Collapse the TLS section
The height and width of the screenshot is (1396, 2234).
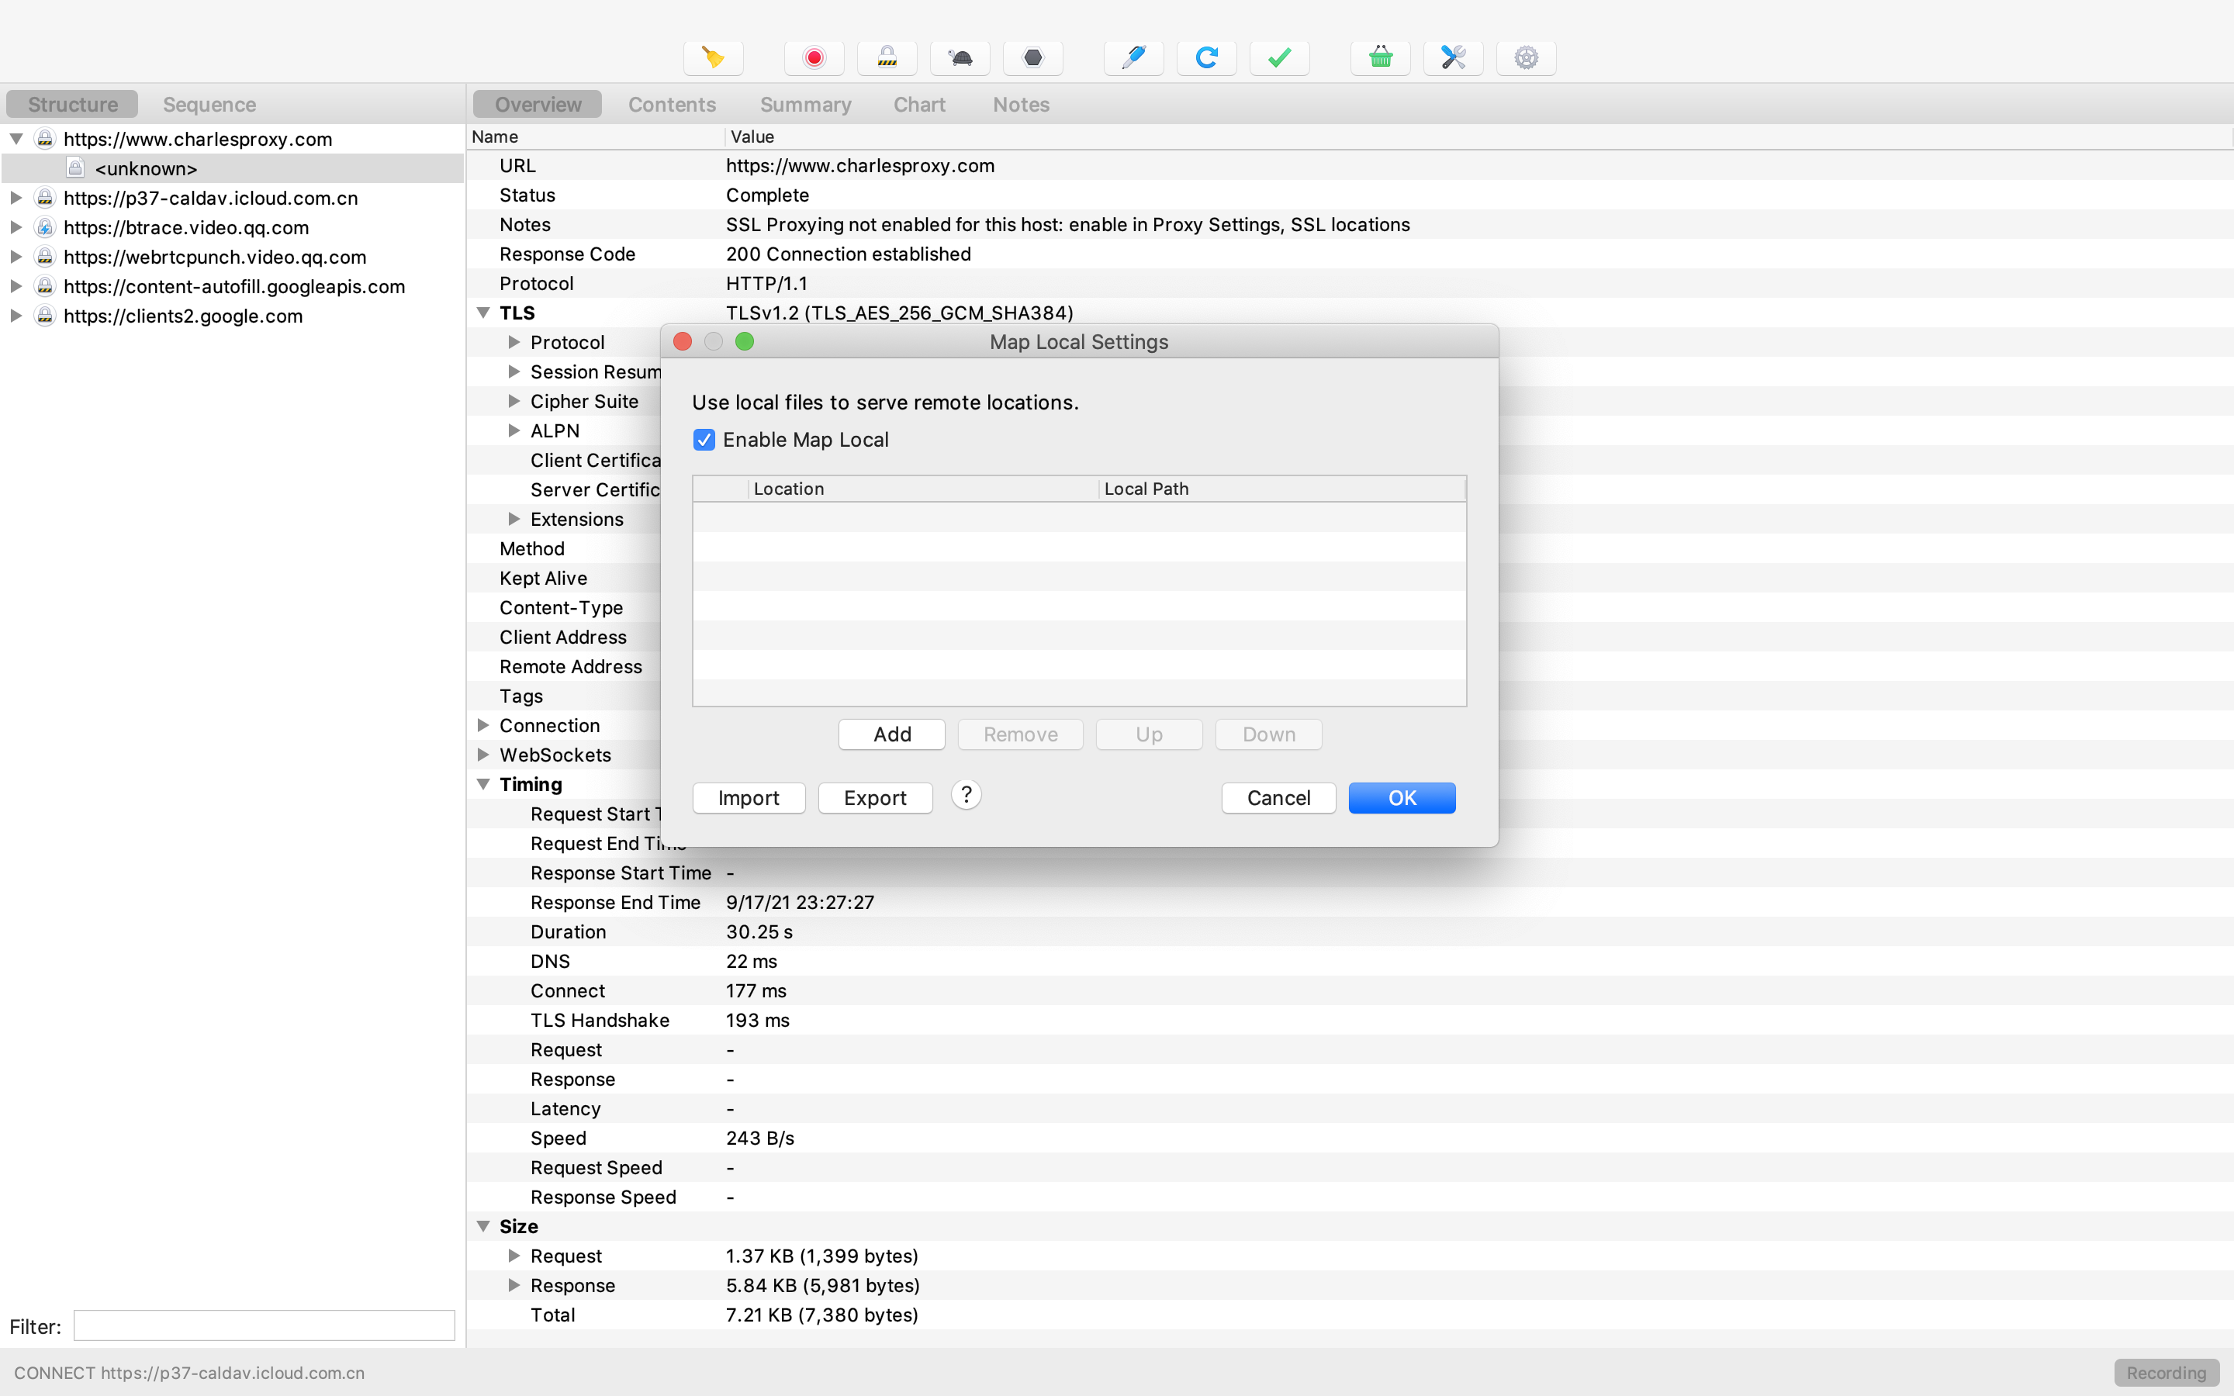coord(482,313)
